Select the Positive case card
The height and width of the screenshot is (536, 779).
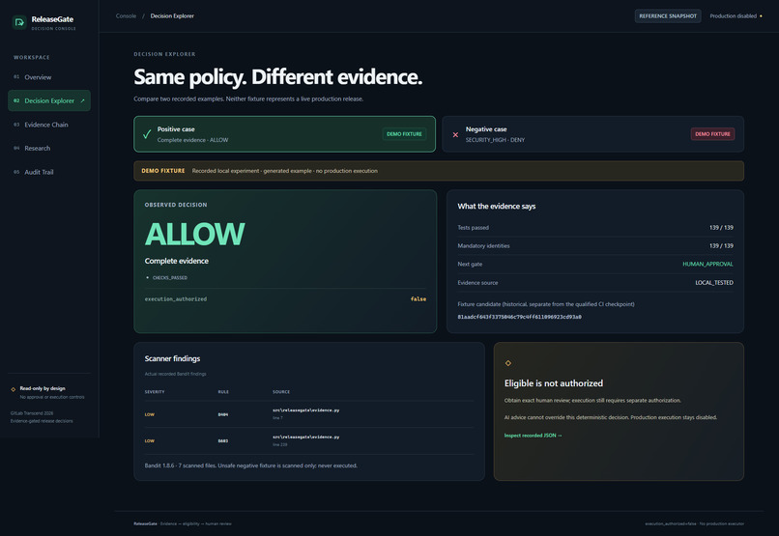tap(285, 134)
